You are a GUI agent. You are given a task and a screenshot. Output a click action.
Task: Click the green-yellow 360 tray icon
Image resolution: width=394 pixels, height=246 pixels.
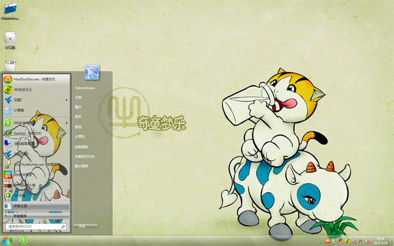(347, 241)
